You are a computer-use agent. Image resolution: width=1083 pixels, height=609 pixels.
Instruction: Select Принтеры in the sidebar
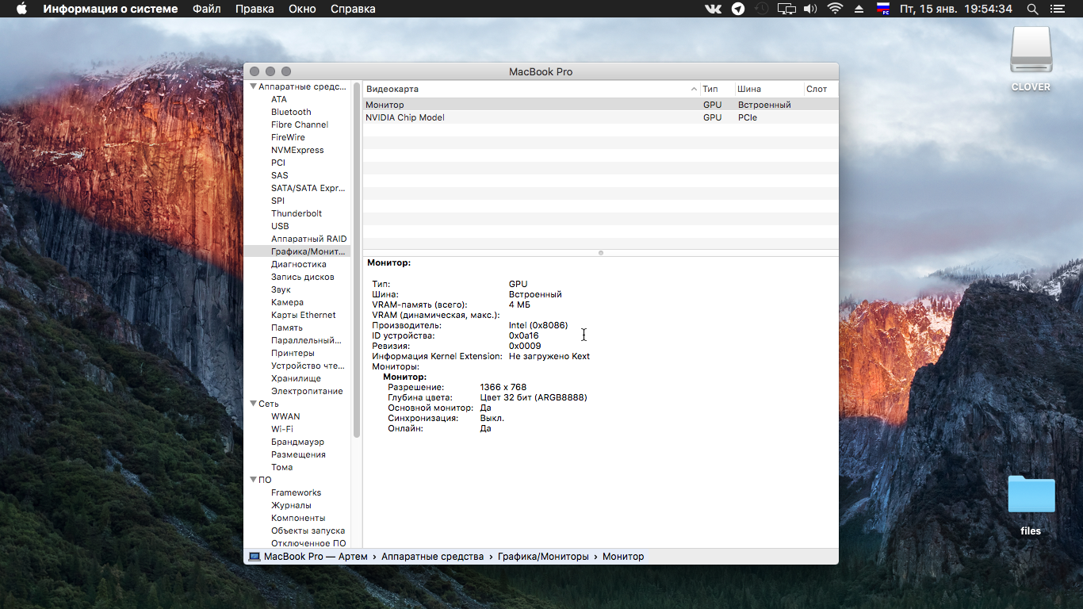[293, 353]
